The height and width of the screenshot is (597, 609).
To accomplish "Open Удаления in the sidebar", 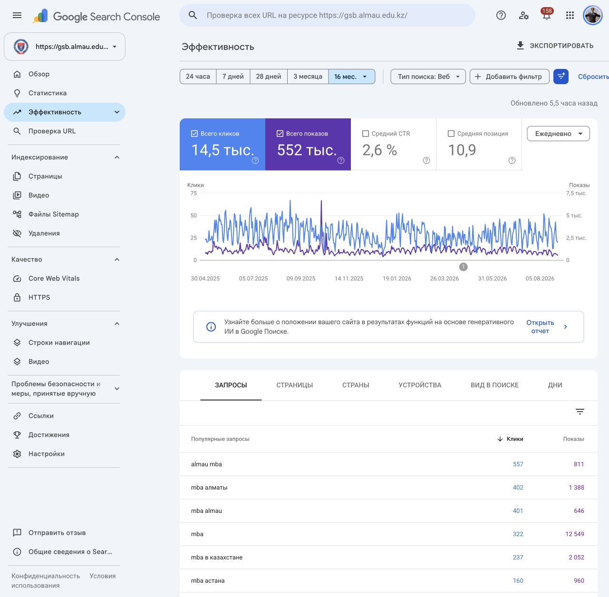I will click(x=65, y=233).
